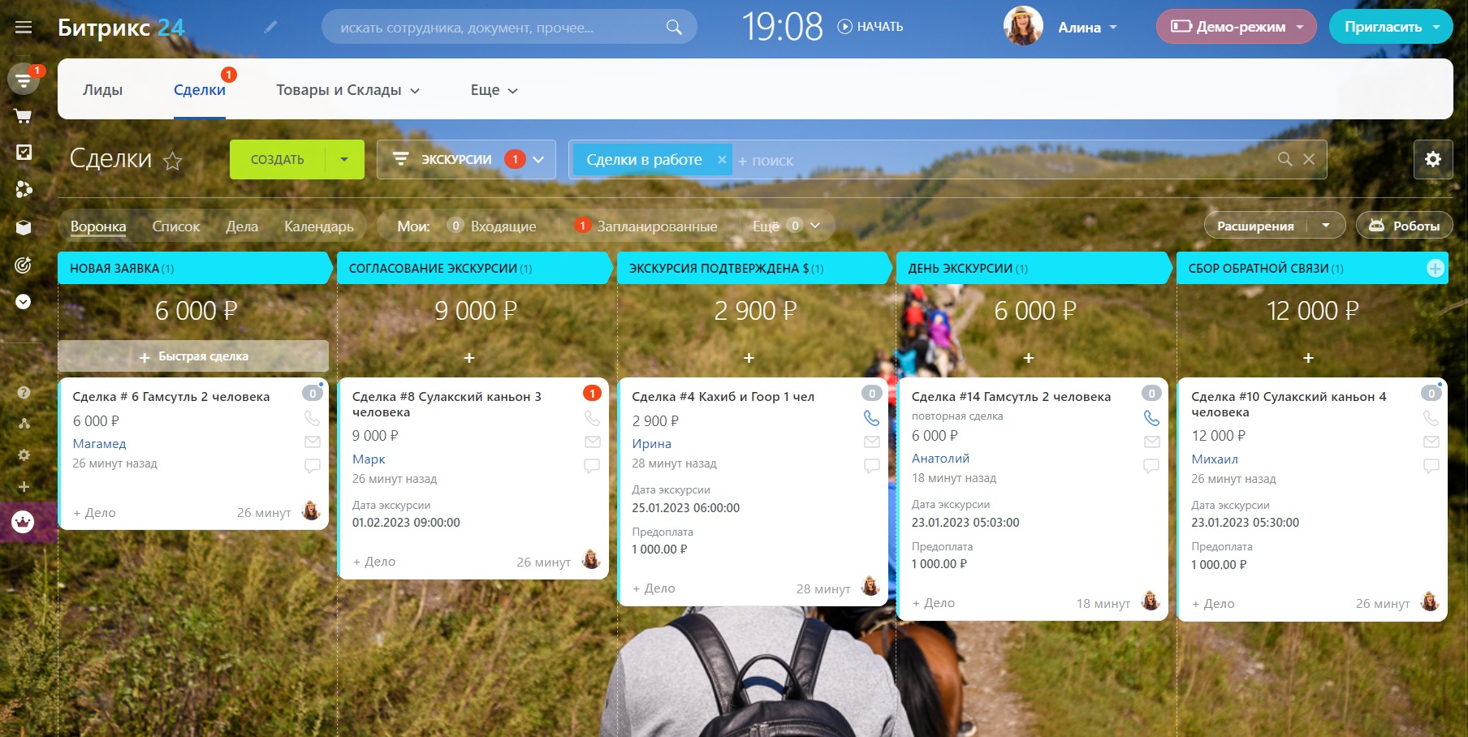Add Сделки page to favorites with star
The height and width of the screenshot is (737, 1468).
(172, 161)
